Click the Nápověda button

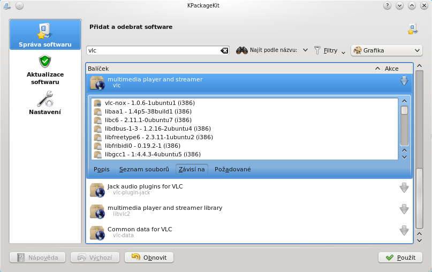click(x=37, y=258)
